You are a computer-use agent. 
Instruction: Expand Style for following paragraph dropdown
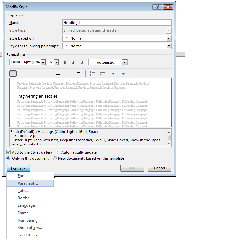(x=168, y=46)
